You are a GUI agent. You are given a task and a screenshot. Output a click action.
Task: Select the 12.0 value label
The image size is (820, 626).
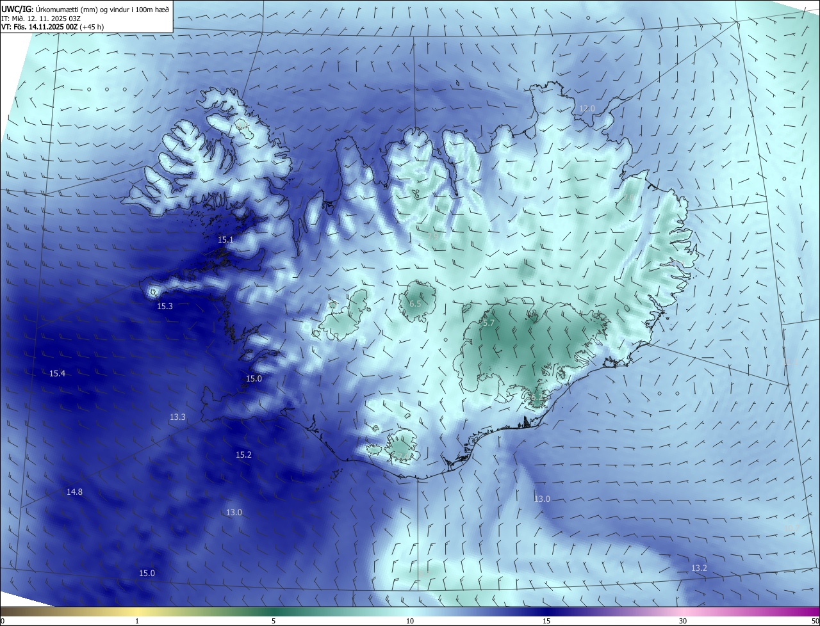[x=587, y=109]
